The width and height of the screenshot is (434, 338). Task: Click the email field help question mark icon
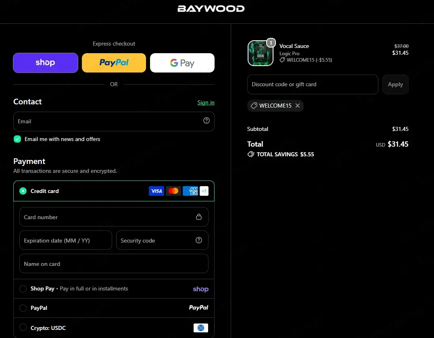tap(206, 120)
